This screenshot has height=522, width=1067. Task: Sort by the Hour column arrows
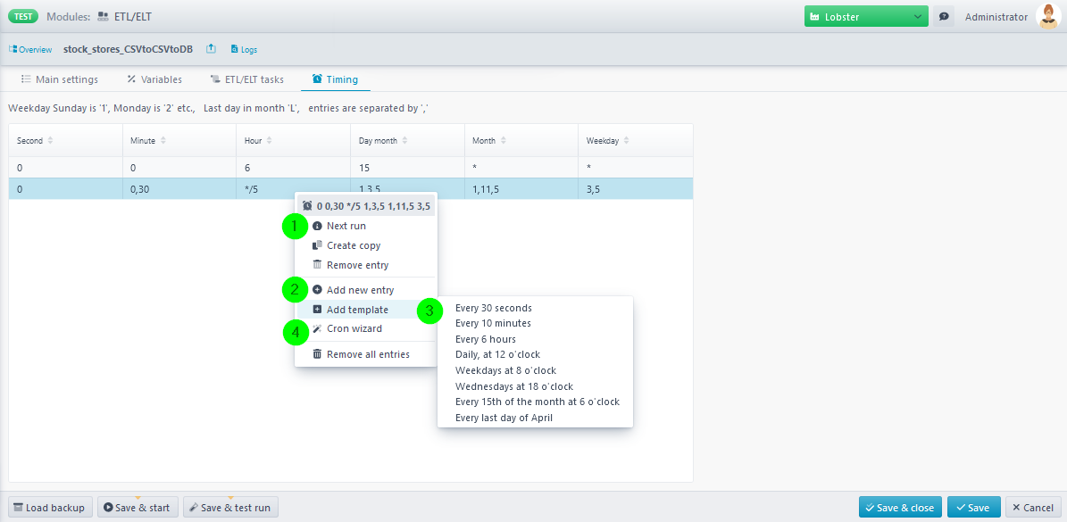click(x=269, y=141)
